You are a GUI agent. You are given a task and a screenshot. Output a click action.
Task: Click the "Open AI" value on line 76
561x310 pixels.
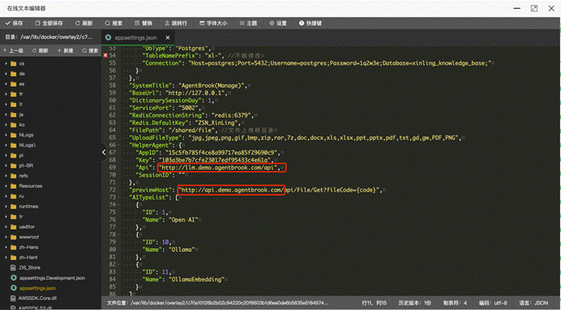pyautogui.click(x=183, y=220)
